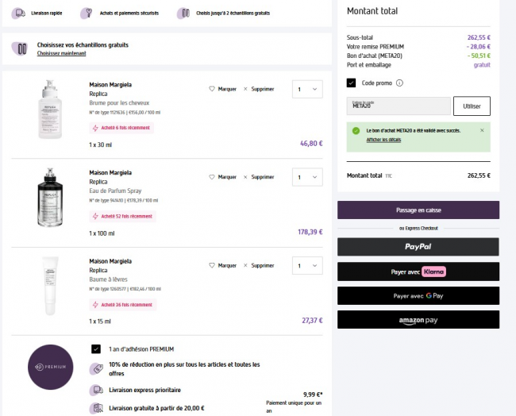Click heart icon for Brume pour les cheveux
This screenshot has width=516, height=416.
tap(212, 89)
